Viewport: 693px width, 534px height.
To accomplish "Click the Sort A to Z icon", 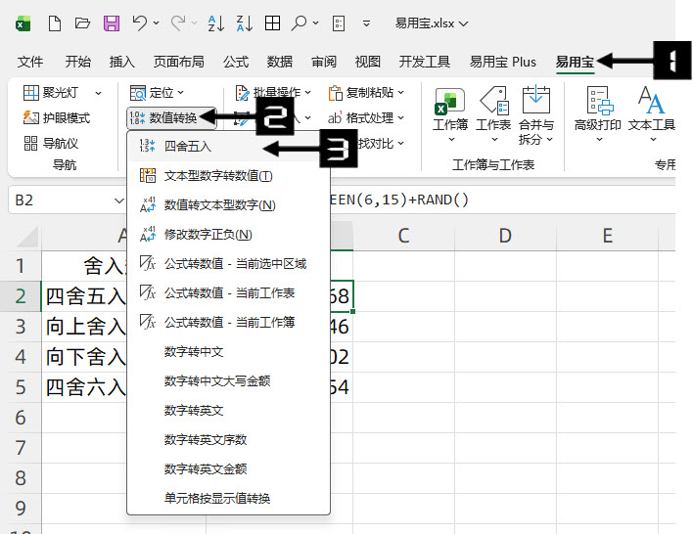I will click(x=216, y=22).
